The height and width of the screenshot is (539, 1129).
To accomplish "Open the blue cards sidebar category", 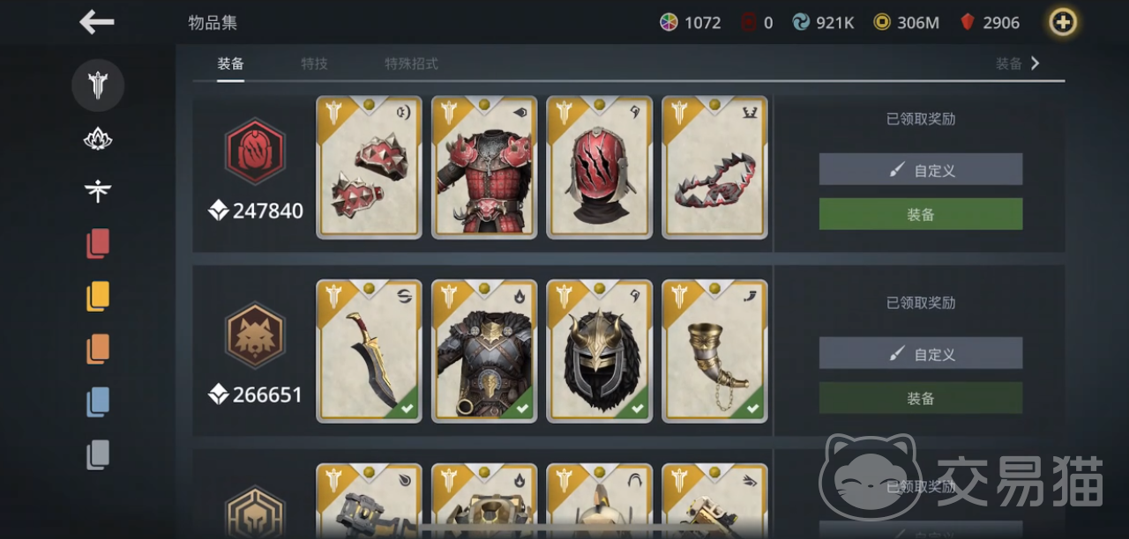I will coord(98,402).
